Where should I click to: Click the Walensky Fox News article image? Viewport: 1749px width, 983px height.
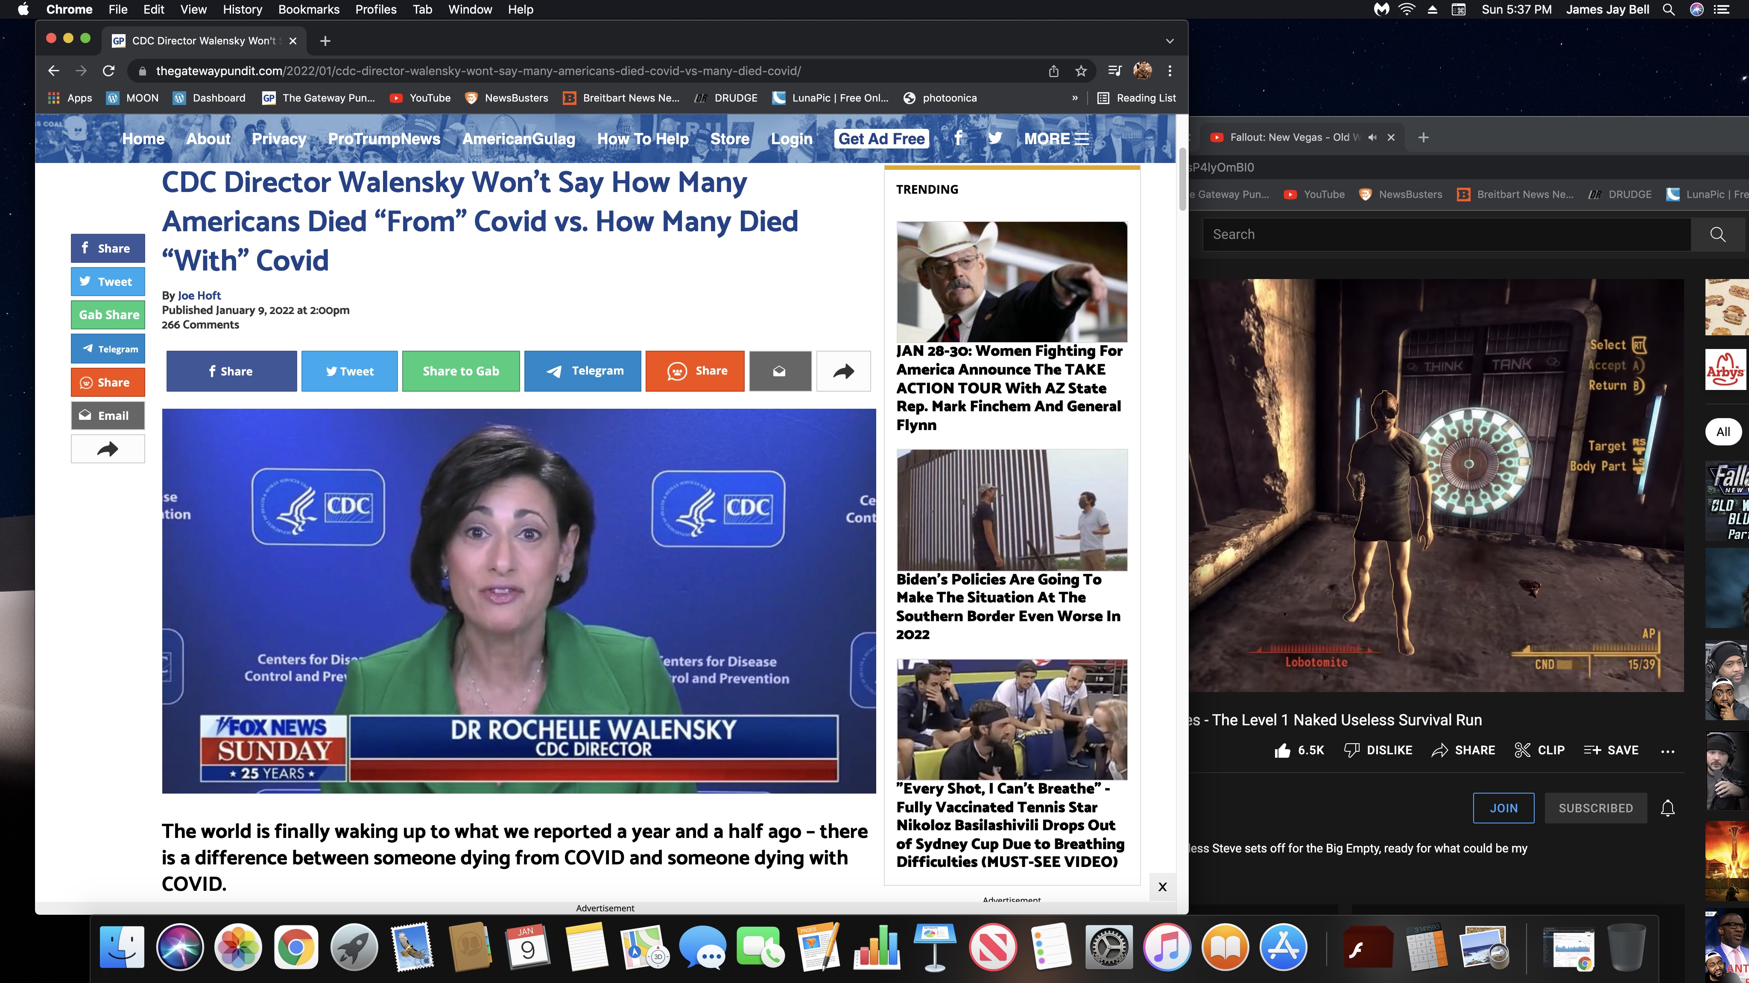coord(519,600)
